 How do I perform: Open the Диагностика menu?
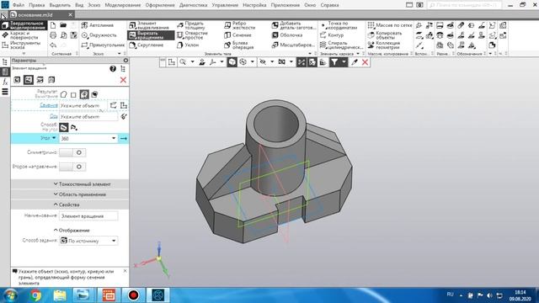click(x=193, y=5)
